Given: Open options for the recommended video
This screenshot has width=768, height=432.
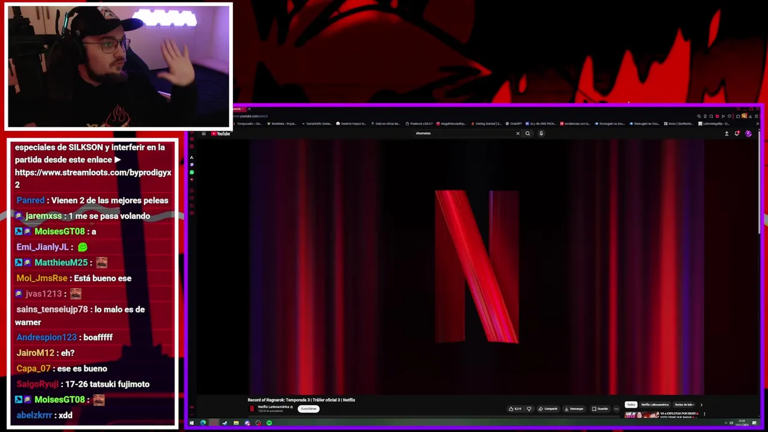Looking at the screenshot, I should (x=704, y=414).
